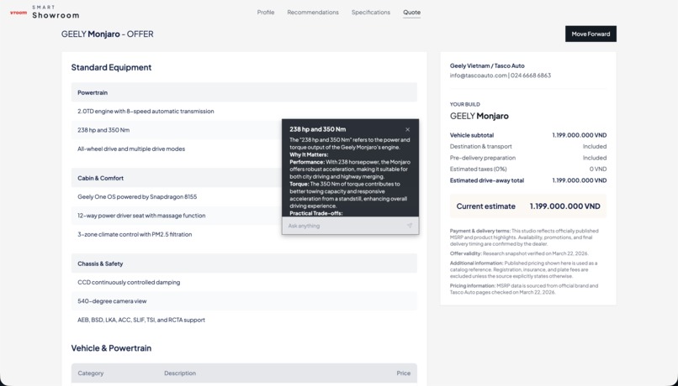Viewport: 678px width, 386px height.
Task: Click the popup title 238 hp and 350 Nm
Action: [317, 129]
